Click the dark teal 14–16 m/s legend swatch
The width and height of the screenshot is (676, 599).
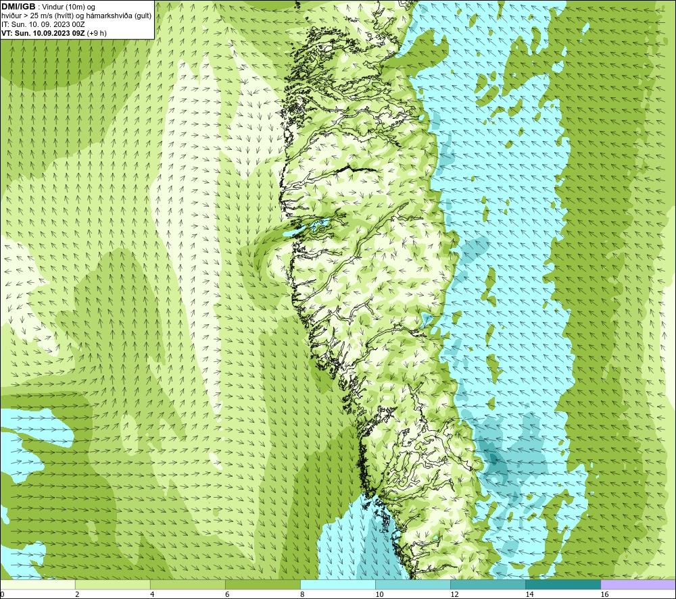pos(563,585)
